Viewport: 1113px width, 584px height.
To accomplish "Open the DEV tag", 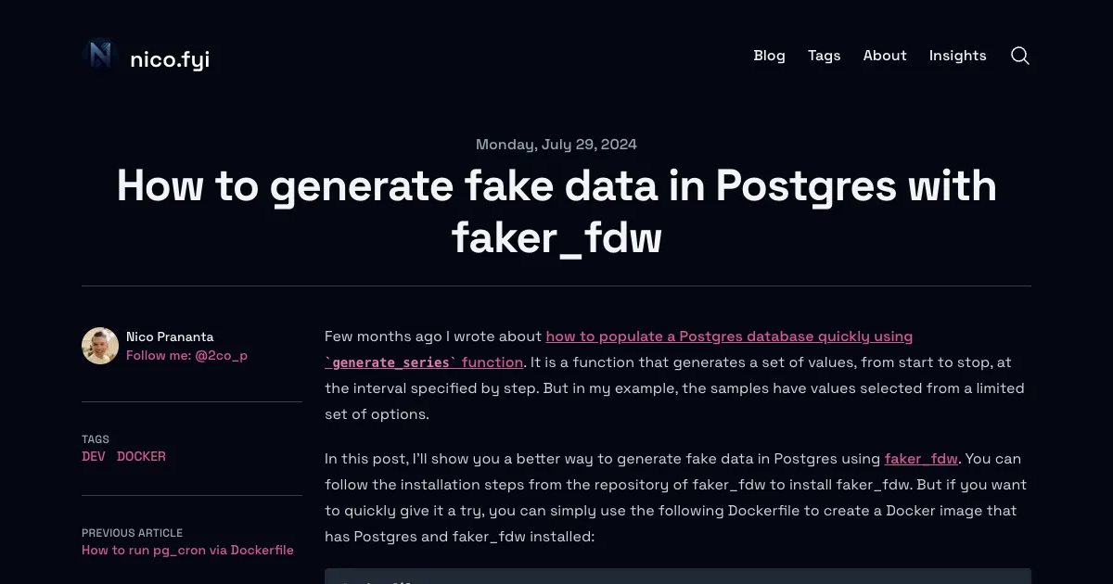I will pos(93,456).
